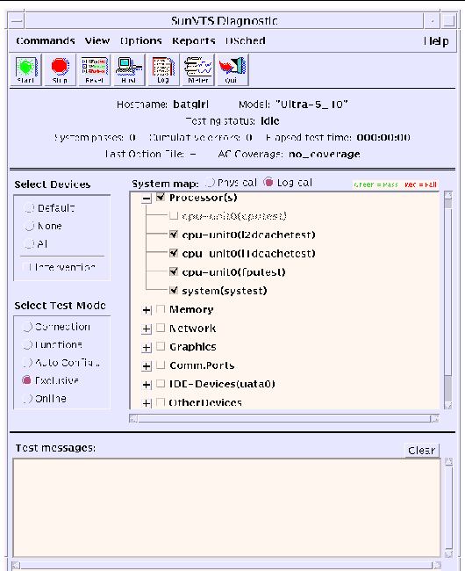The height and width of the screenshot is (571, 465).
Task: Click the Start toolbar icon
Action: pos(25,69)
